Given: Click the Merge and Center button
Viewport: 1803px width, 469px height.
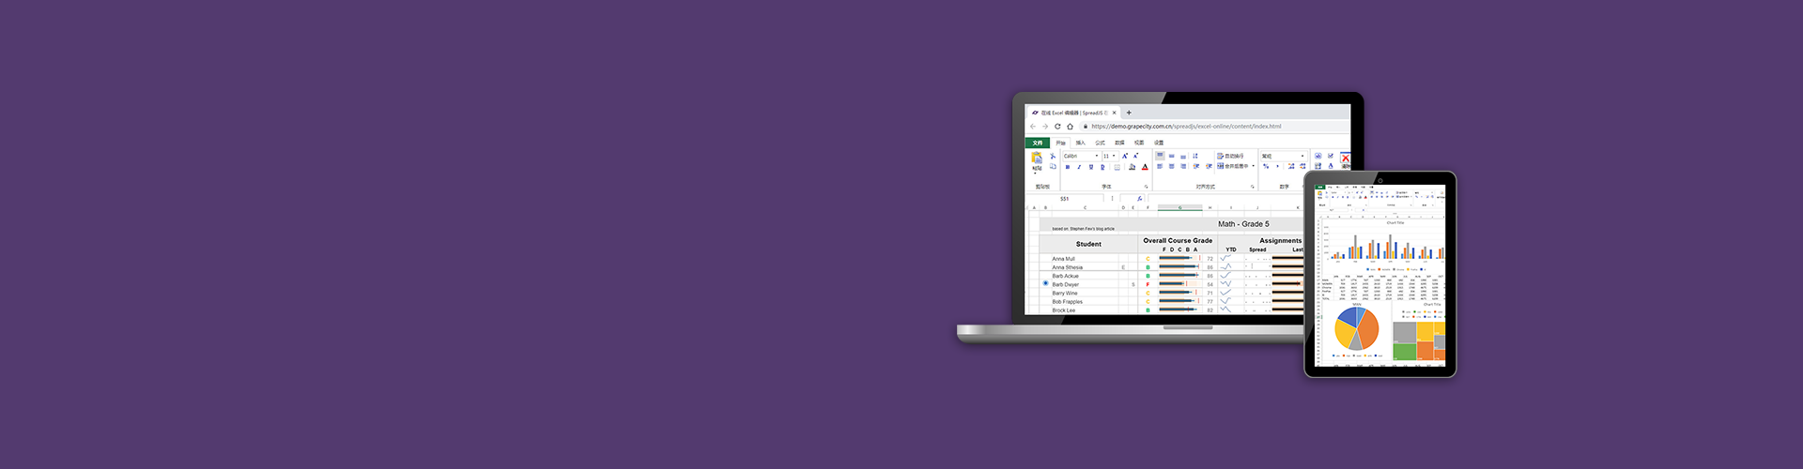Looking at the screenshot, I should (1232, 166).
